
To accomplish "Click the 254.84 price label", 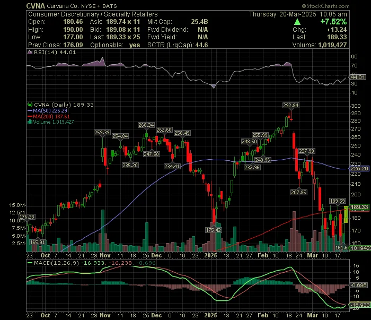I will (120, 136).
